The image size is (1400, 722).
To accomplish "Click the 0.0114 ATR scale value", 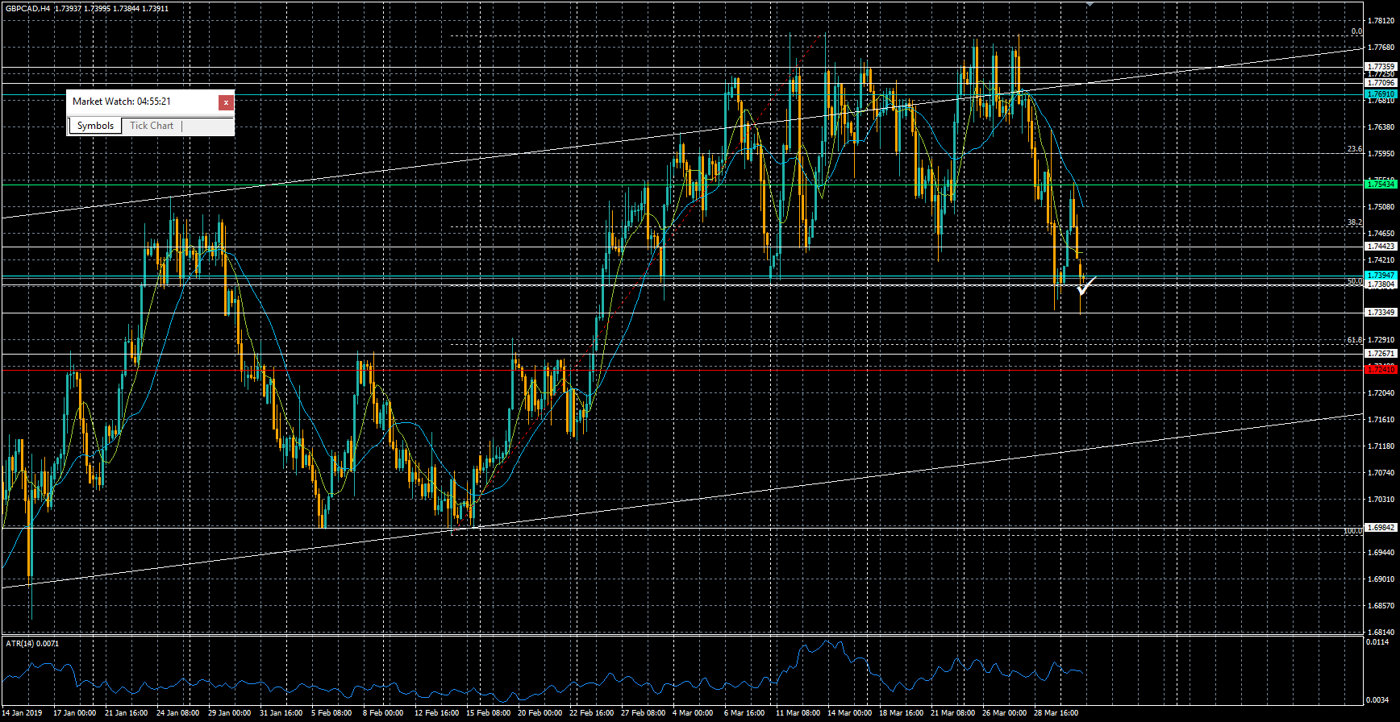I will 1377,642.
